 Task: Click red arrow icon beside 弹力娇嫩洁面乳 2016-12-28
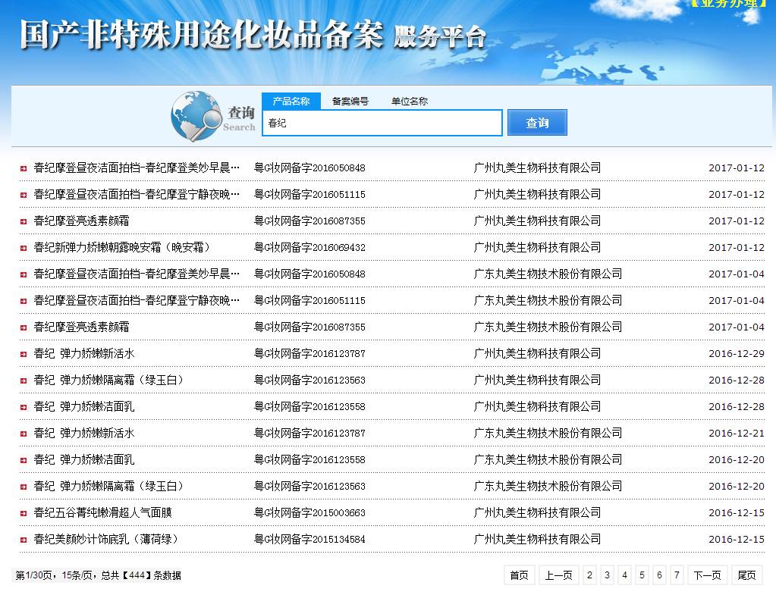coord(24,408)
